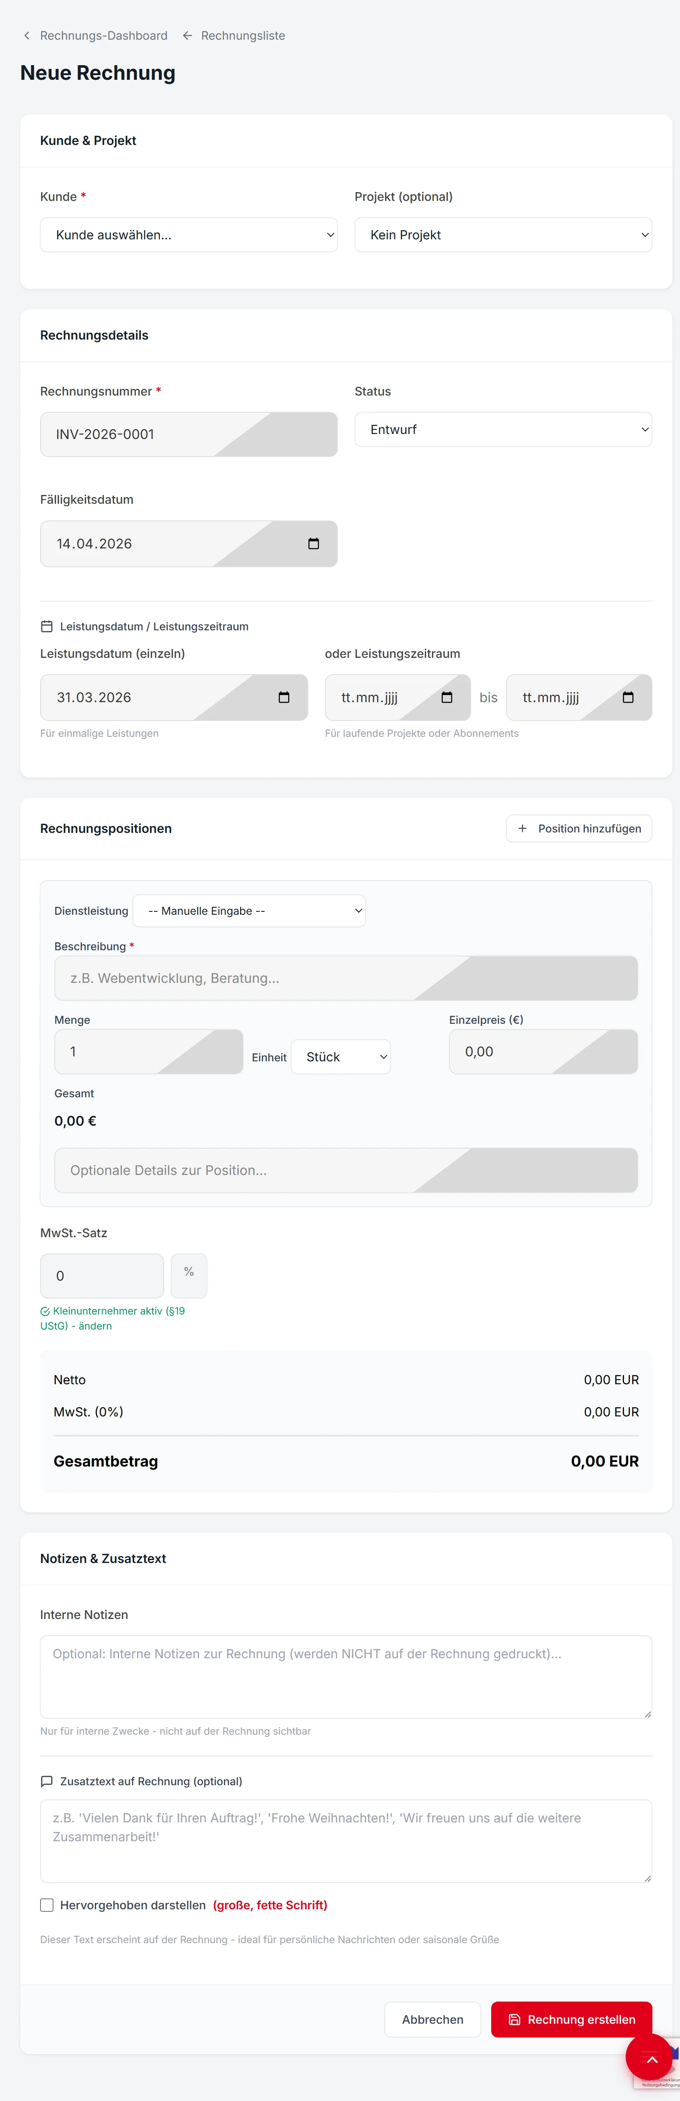Navigate to 'Rechnungsliste' at the top

242,35
